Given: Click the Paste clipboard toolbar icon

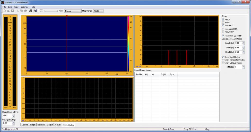Looking at the screenshot, I should coord(25,11).
